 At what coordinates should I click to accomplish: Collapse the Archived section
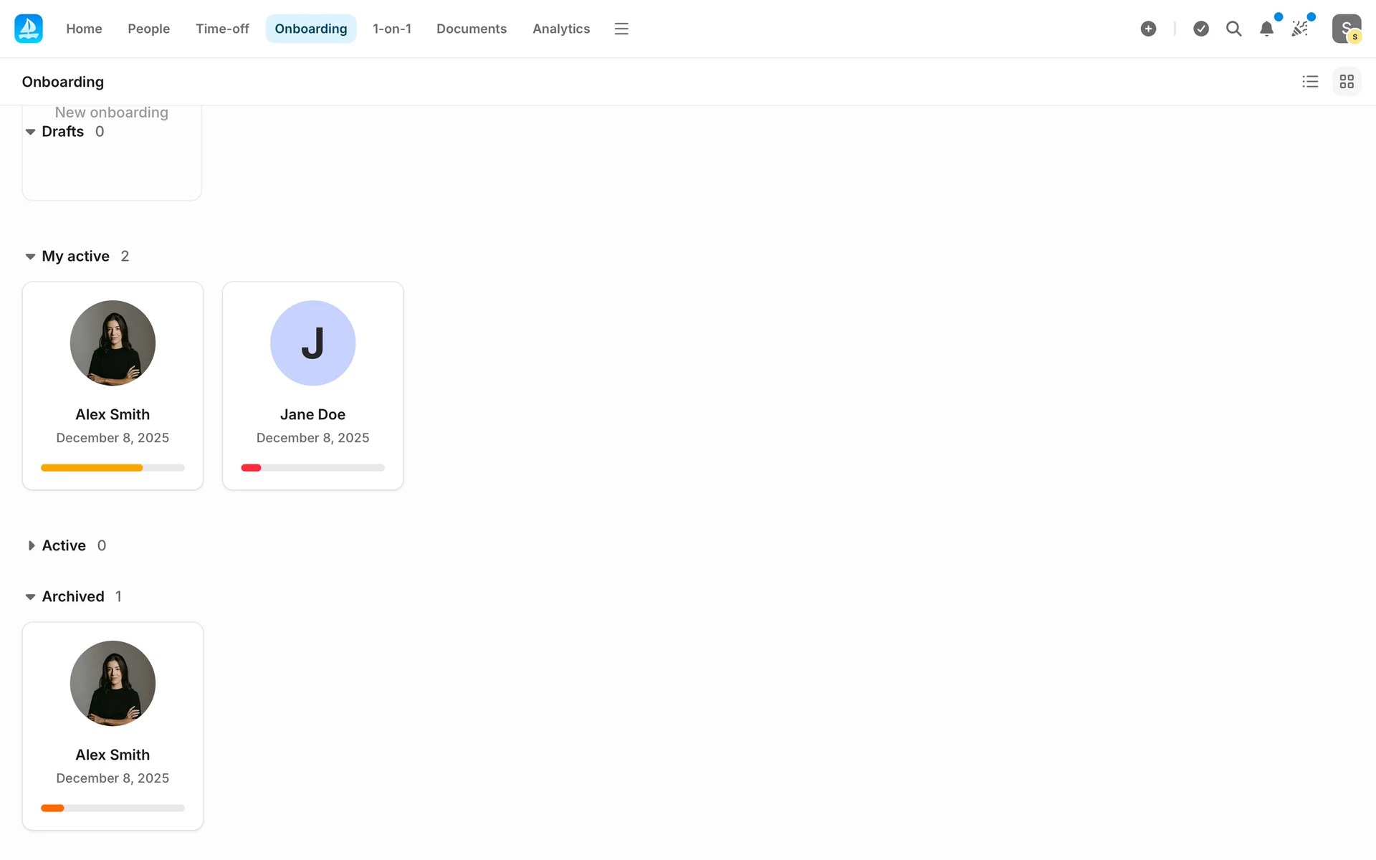click(x=31, y=597)
